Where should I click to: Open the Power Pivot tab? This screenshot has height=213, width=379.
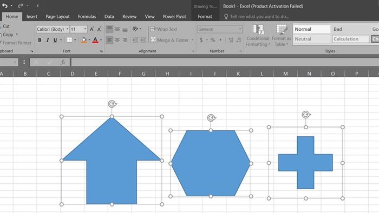click(x=174, y=17)
